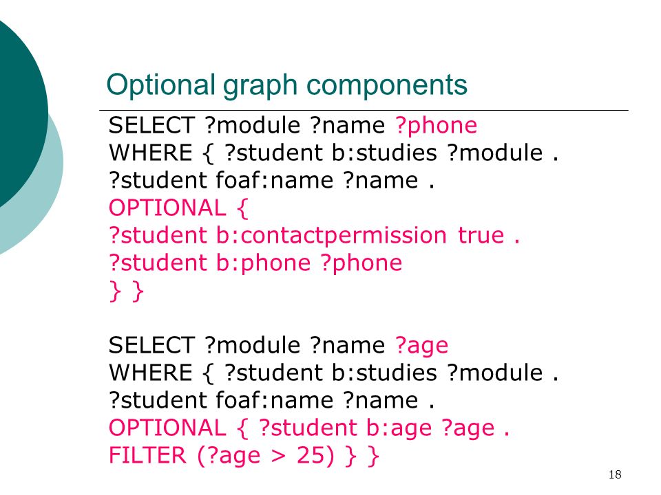This screenshot has width=661, height=495.
Task: Click the first WHERE keyword
Action: [x=151, y=153]
